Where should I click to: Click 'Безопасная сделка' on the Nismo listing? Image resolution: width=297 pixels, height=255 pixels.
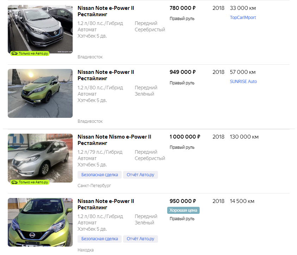[99, 175]
